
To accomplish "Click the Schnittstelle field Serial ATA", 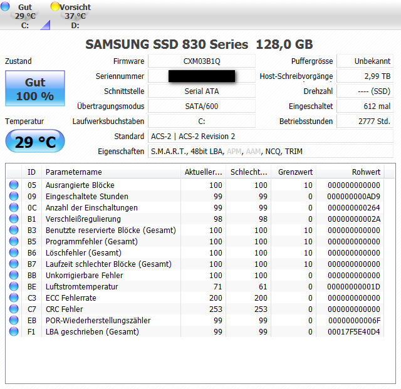I will pyautogui.click(x=202, y=91).
